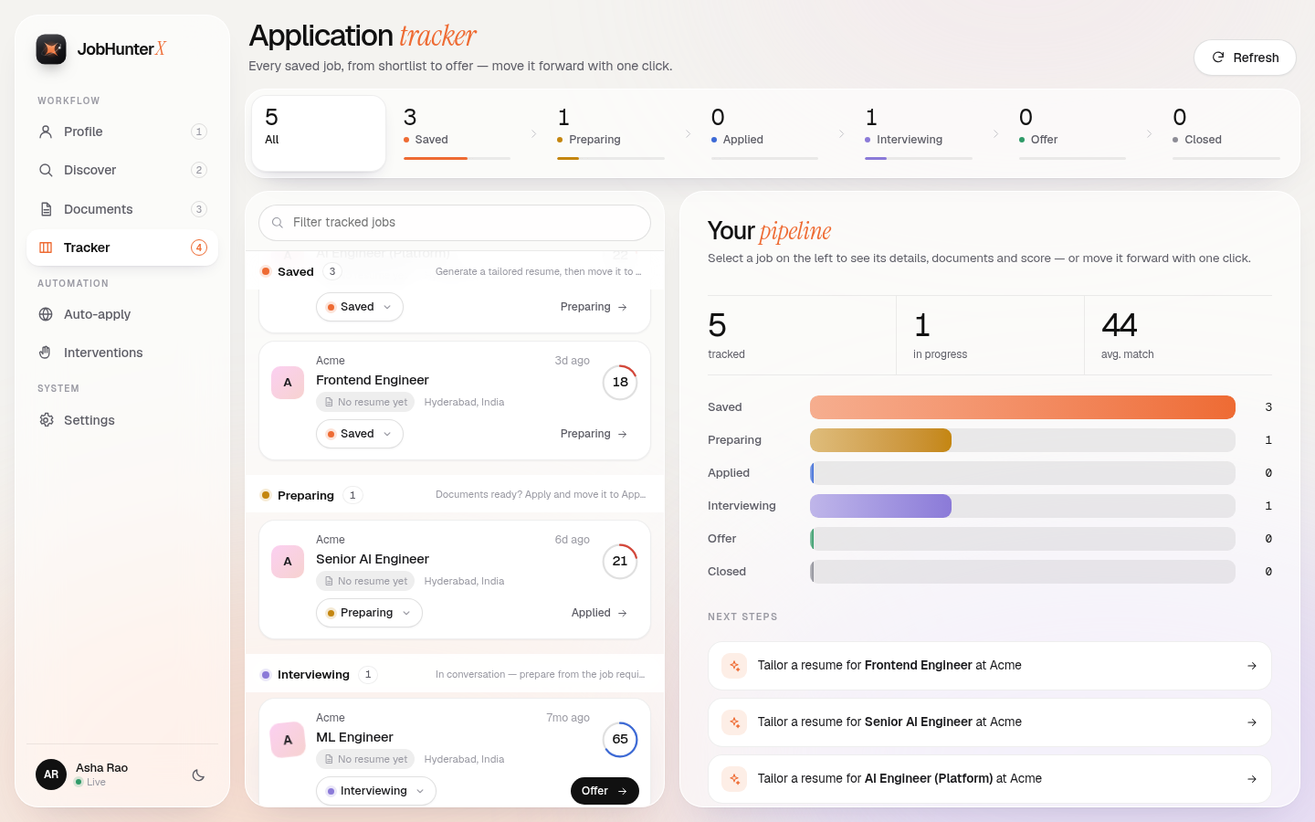
Task: Open Interviewing status dropdown for ML Engineer
Action: (376, 791)
